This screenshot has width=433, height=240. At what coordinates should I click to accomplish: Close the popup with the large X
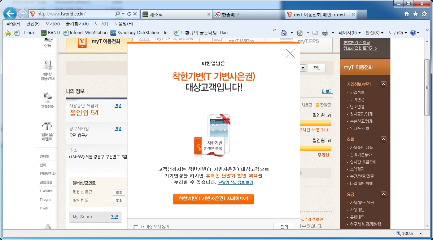pyautogui.click(x=290, y=53)
